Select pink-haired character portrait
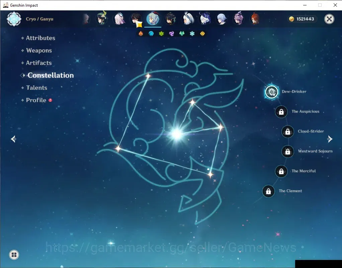Image resolution: width=342 pixels, height=268 pixels. click(x=119, y=18)
